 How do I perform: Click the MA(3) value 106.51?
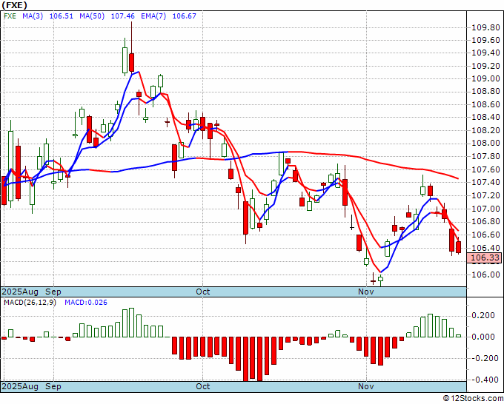tap(62, 16)
